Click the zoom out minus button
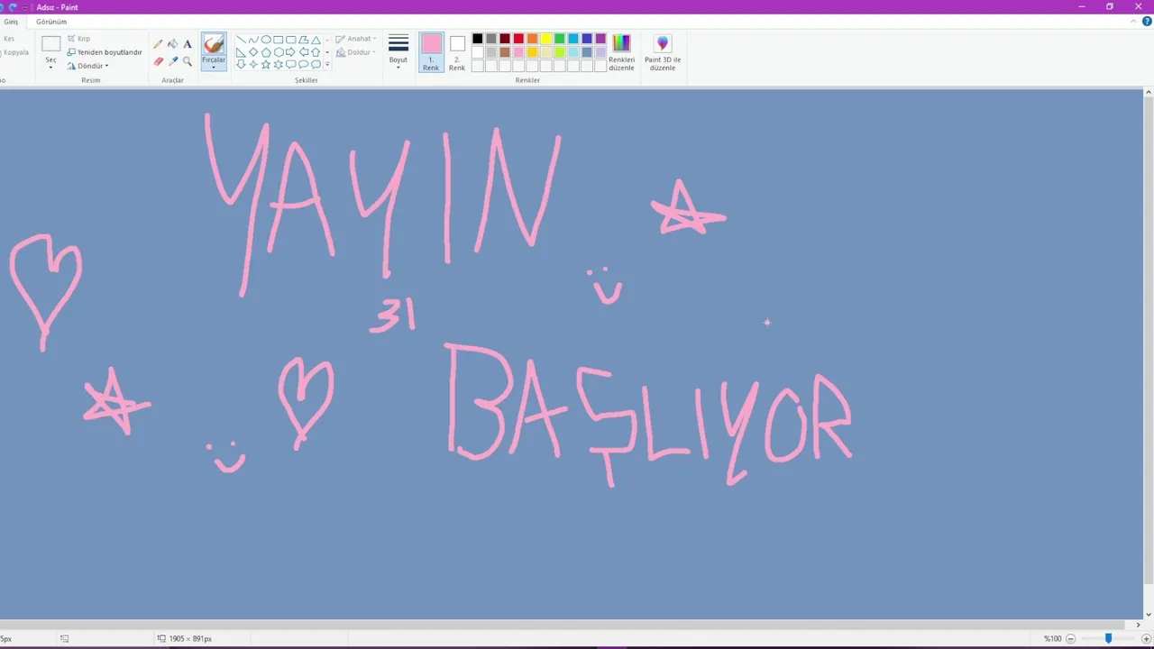Image resolution: width=1154 pixels, height=649 pixels. coord(1071,638)
